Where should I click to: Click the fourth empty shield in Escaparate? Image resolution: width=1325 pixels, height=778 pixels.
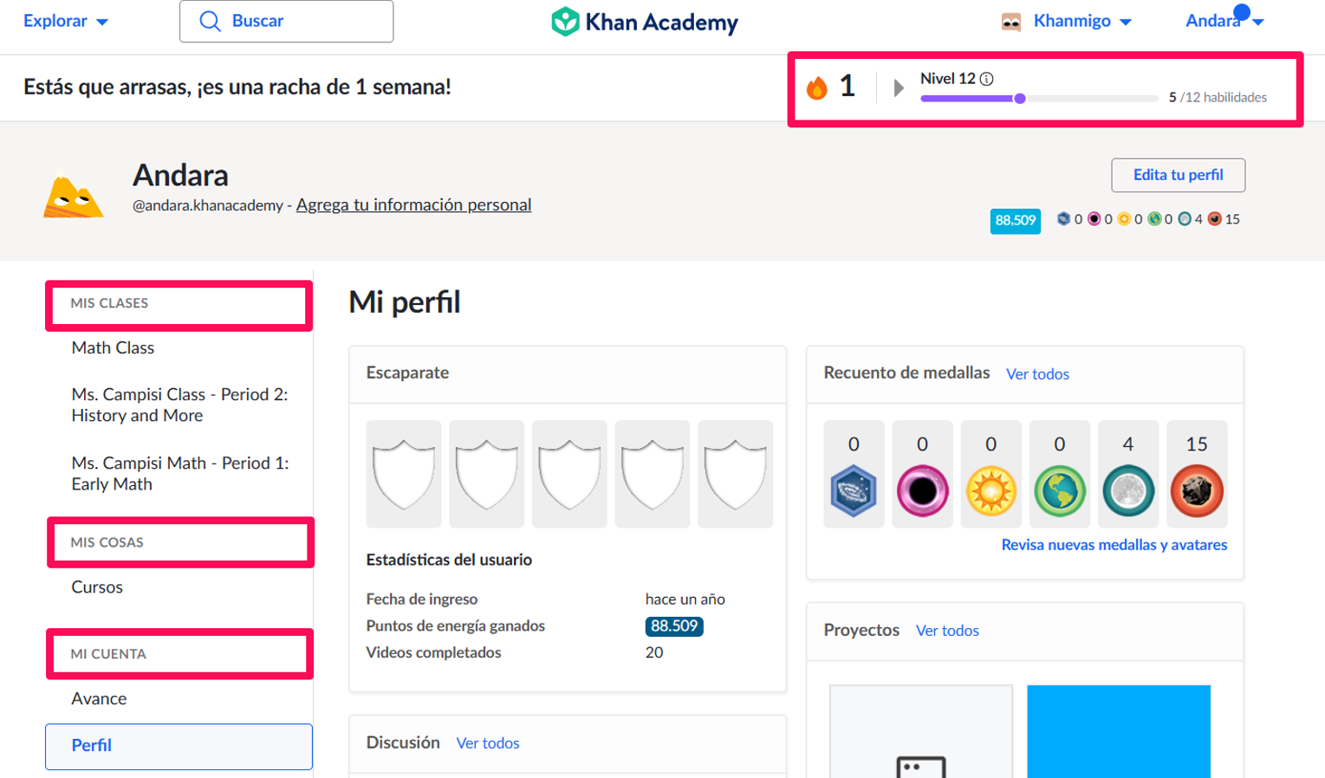(x=653, y=474)
